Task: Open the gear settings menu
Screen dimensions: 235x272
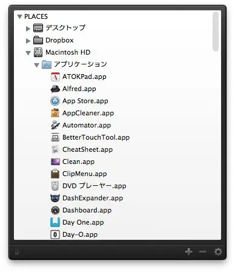Action: coord(218,252)
